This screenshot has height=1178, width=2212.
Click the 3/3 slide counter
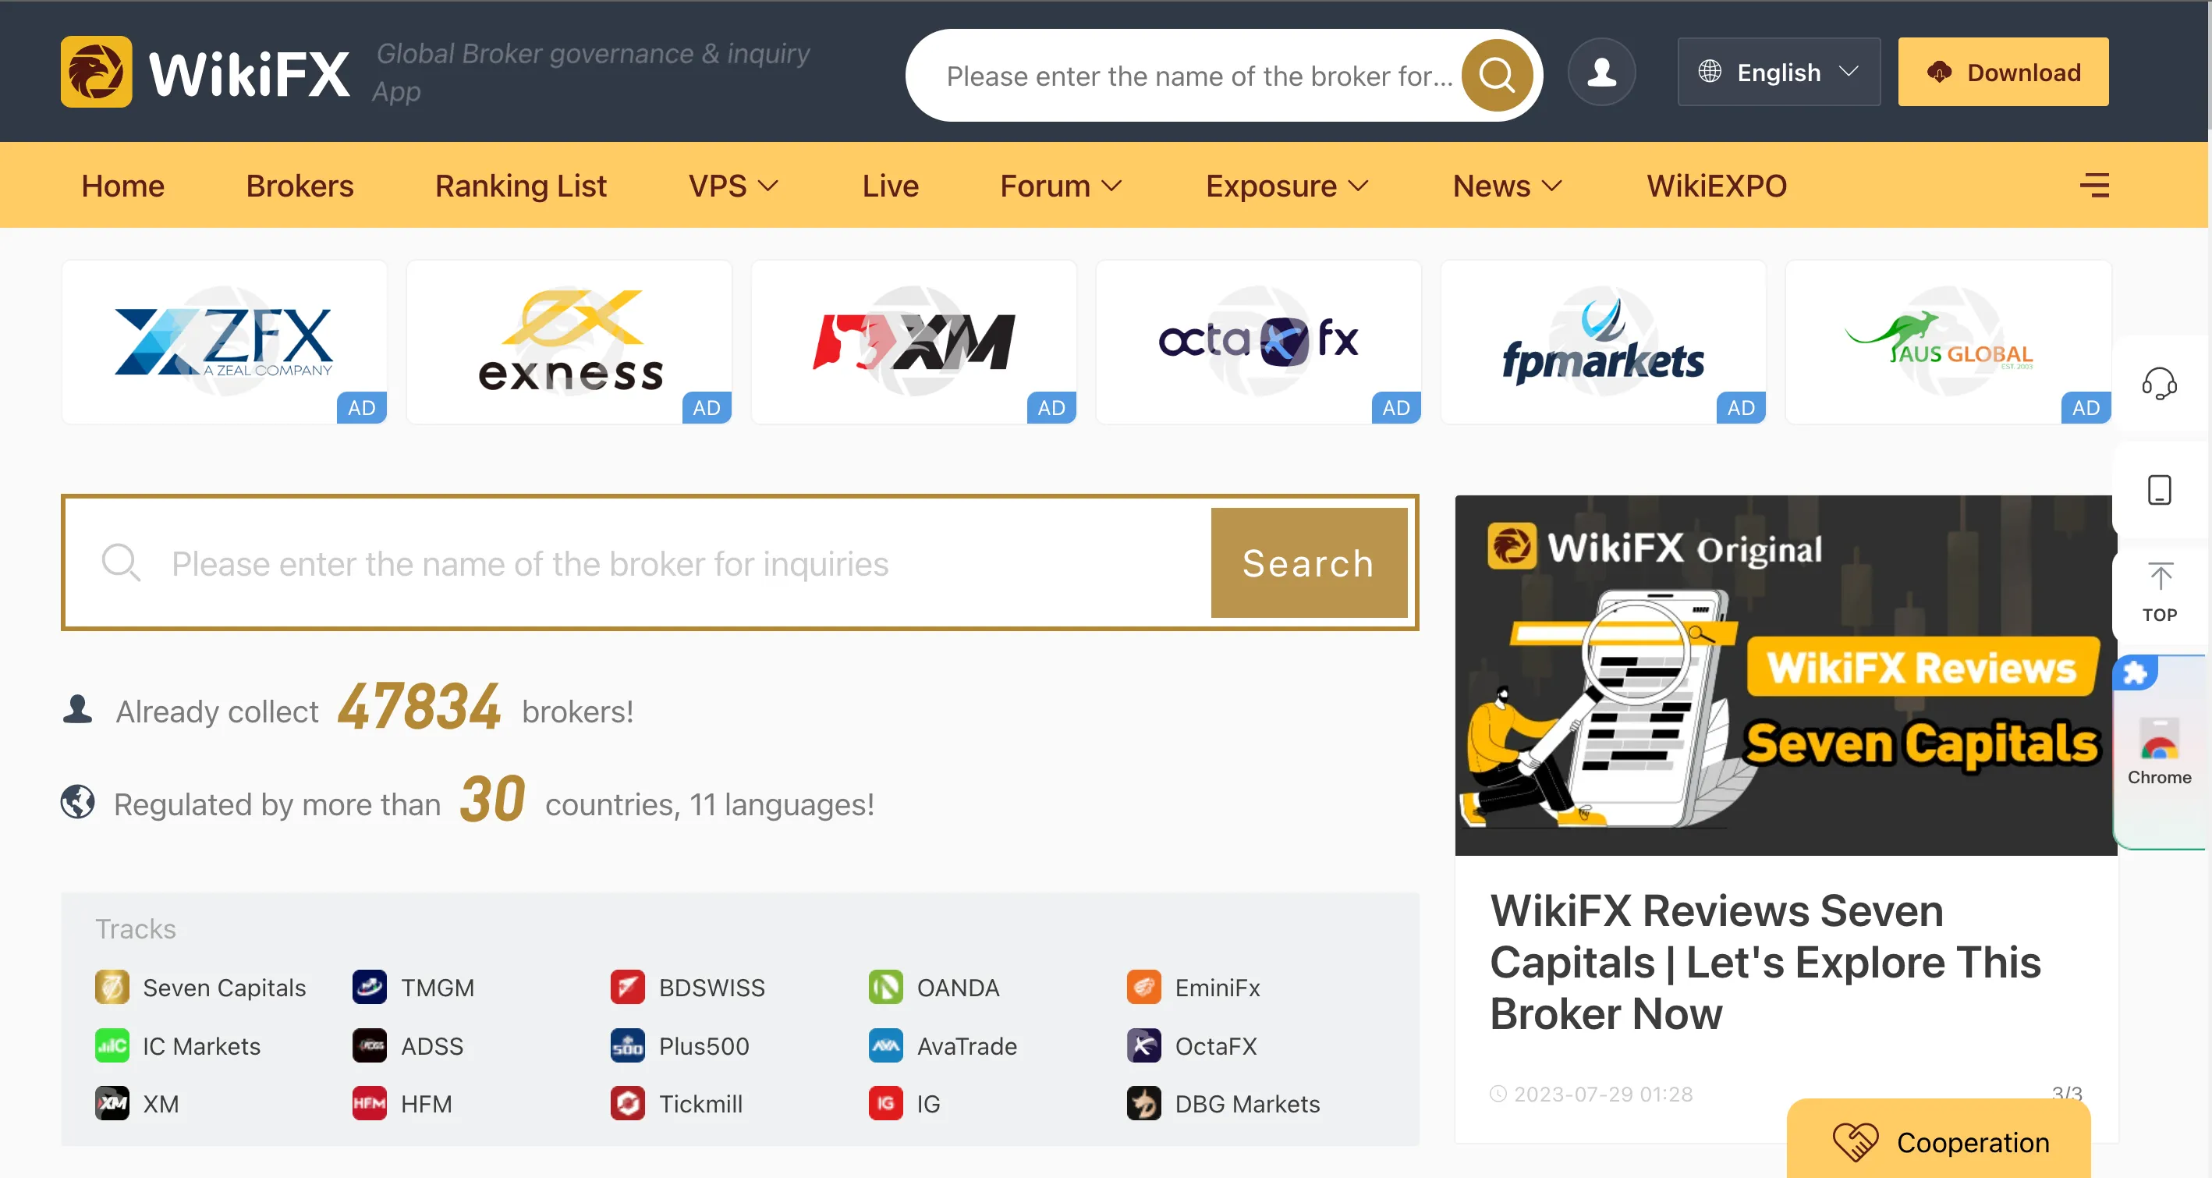pos(2067,1093)
